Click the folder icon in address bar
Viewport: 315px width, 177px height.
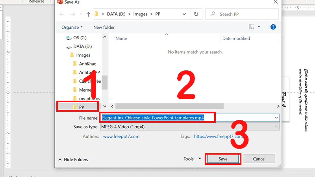[96, 14]
